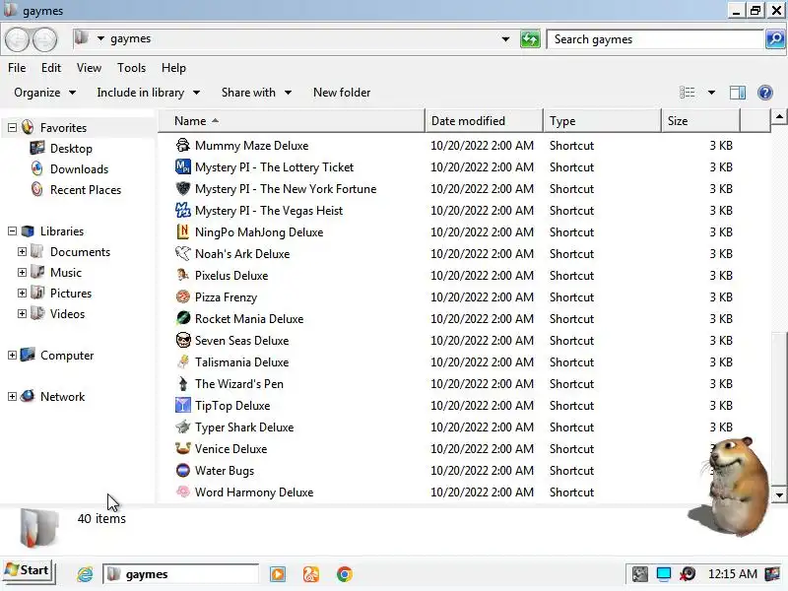
Task: Open the View menu
Action: click(x=89, y=68)
